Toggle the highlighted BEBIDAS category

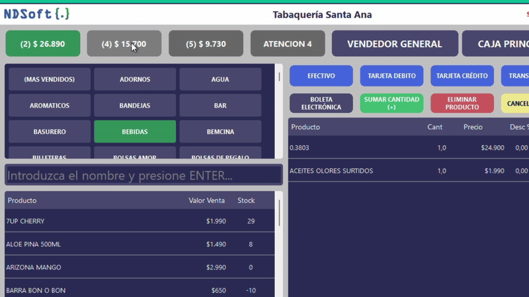pyautogui.click(x=135, y=131)
